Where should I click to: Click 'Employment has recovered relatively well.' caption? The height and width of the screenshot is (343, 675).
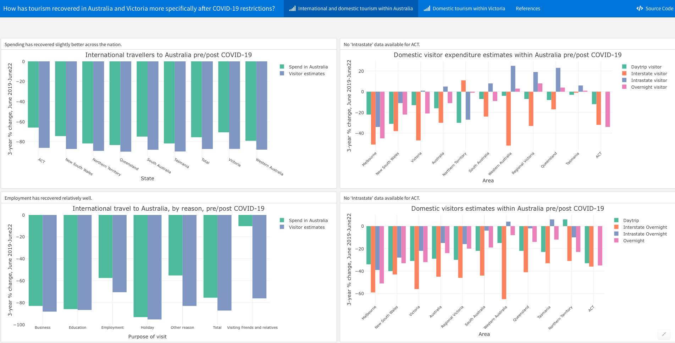point(48,198)
